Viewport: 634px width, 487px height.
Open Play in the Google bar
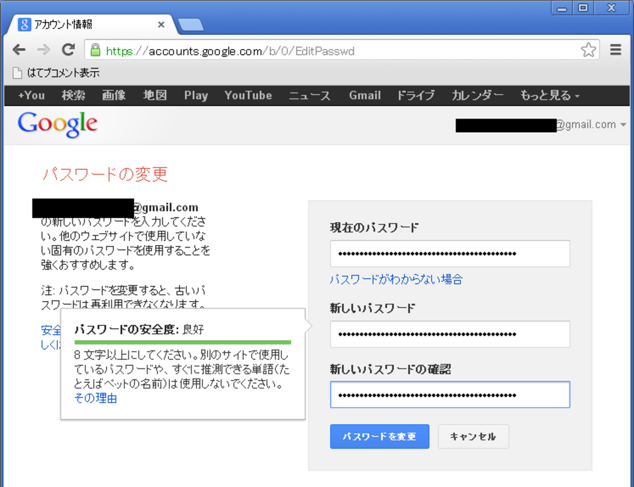tap(196, 96)
